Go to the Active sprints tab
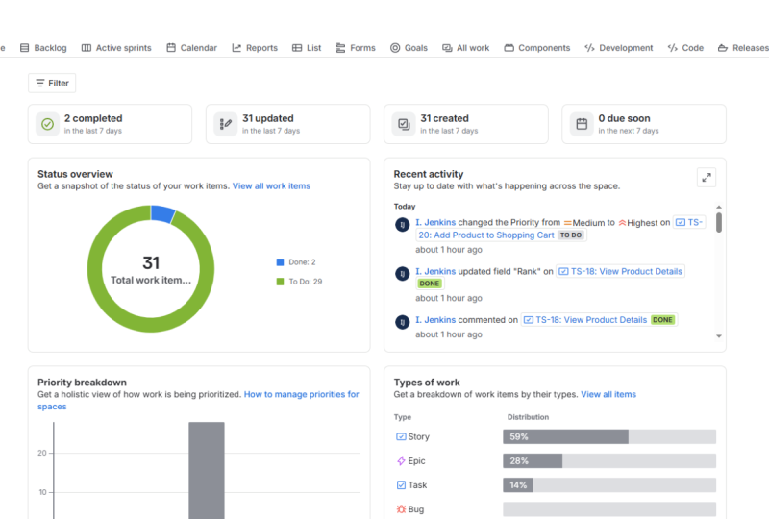Viewport: 769px width, 519px height. (116, 48)
